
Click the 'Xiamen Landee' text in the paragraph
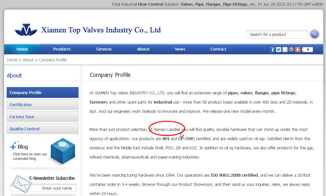[x=167, y=130]
